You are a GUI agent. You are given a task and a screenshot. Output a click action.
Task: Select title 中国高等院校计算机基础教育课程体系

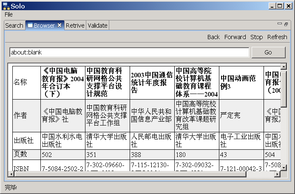coord(197,83)
